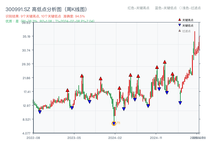This screenshot has width=221, height=166.
Task: Select the orange-circled T1 key-low marker
Action: 114,123
